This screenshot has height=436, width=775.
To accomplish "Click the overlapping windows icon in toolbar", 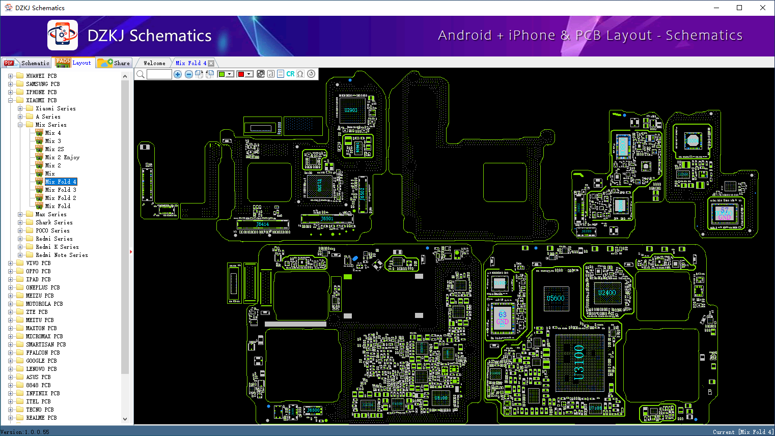I will [x=261, y=74].
